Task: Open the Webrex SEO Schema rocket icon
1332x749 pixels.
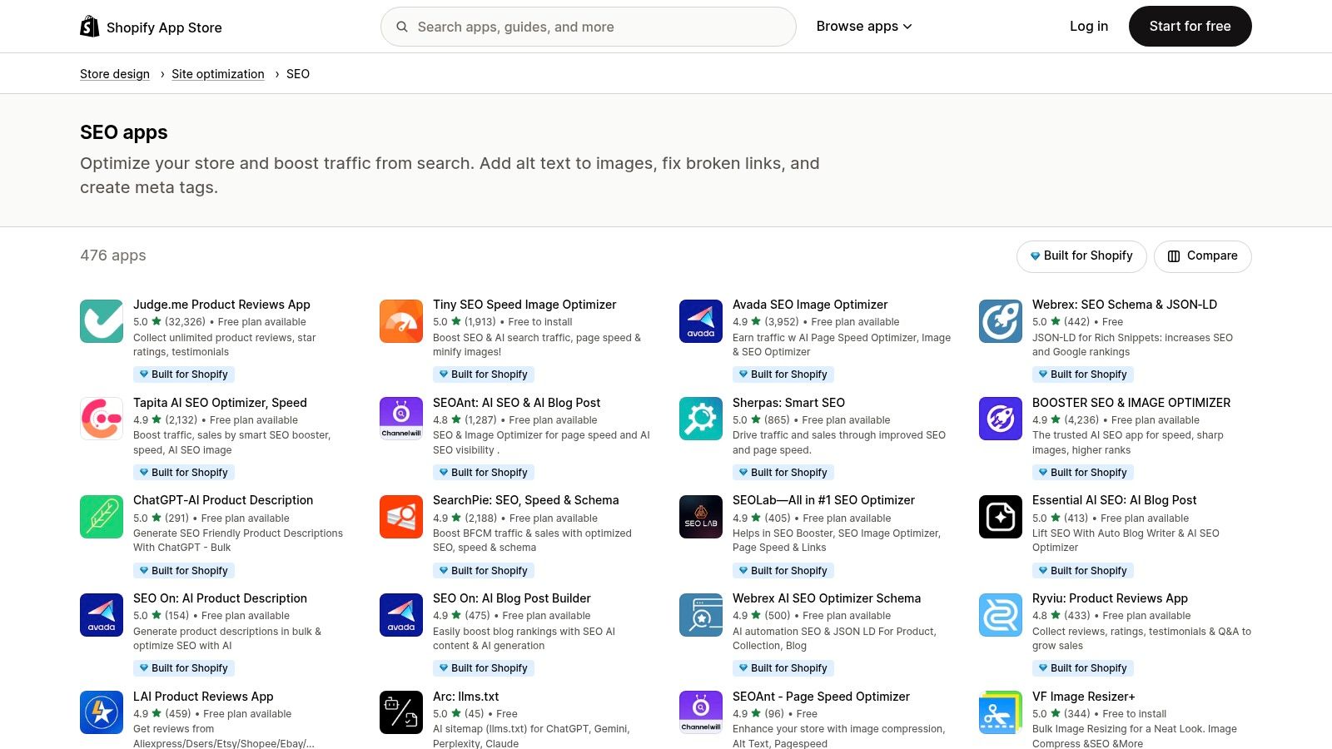Action: pyautogui.click(x=1000, y=320)
